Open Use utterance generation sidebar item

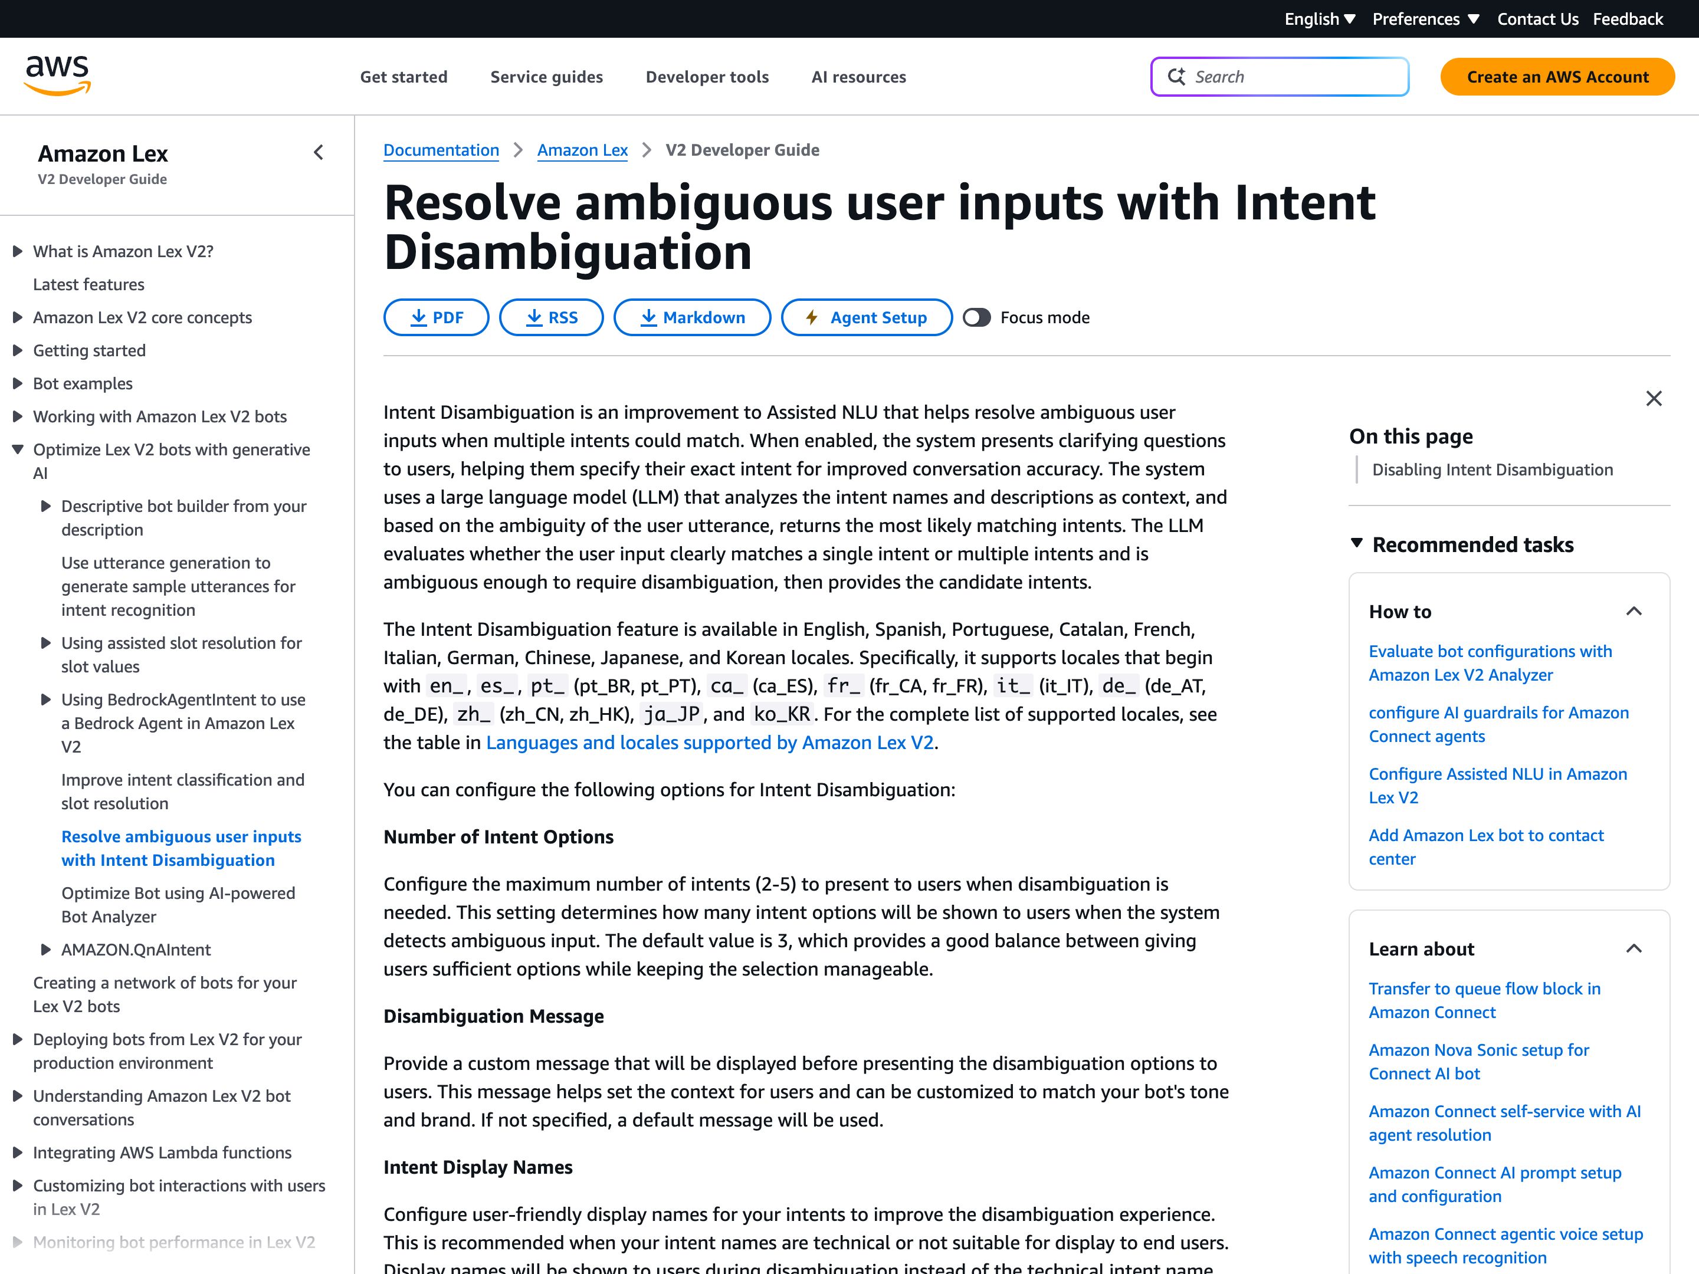[x=178, y=586]
